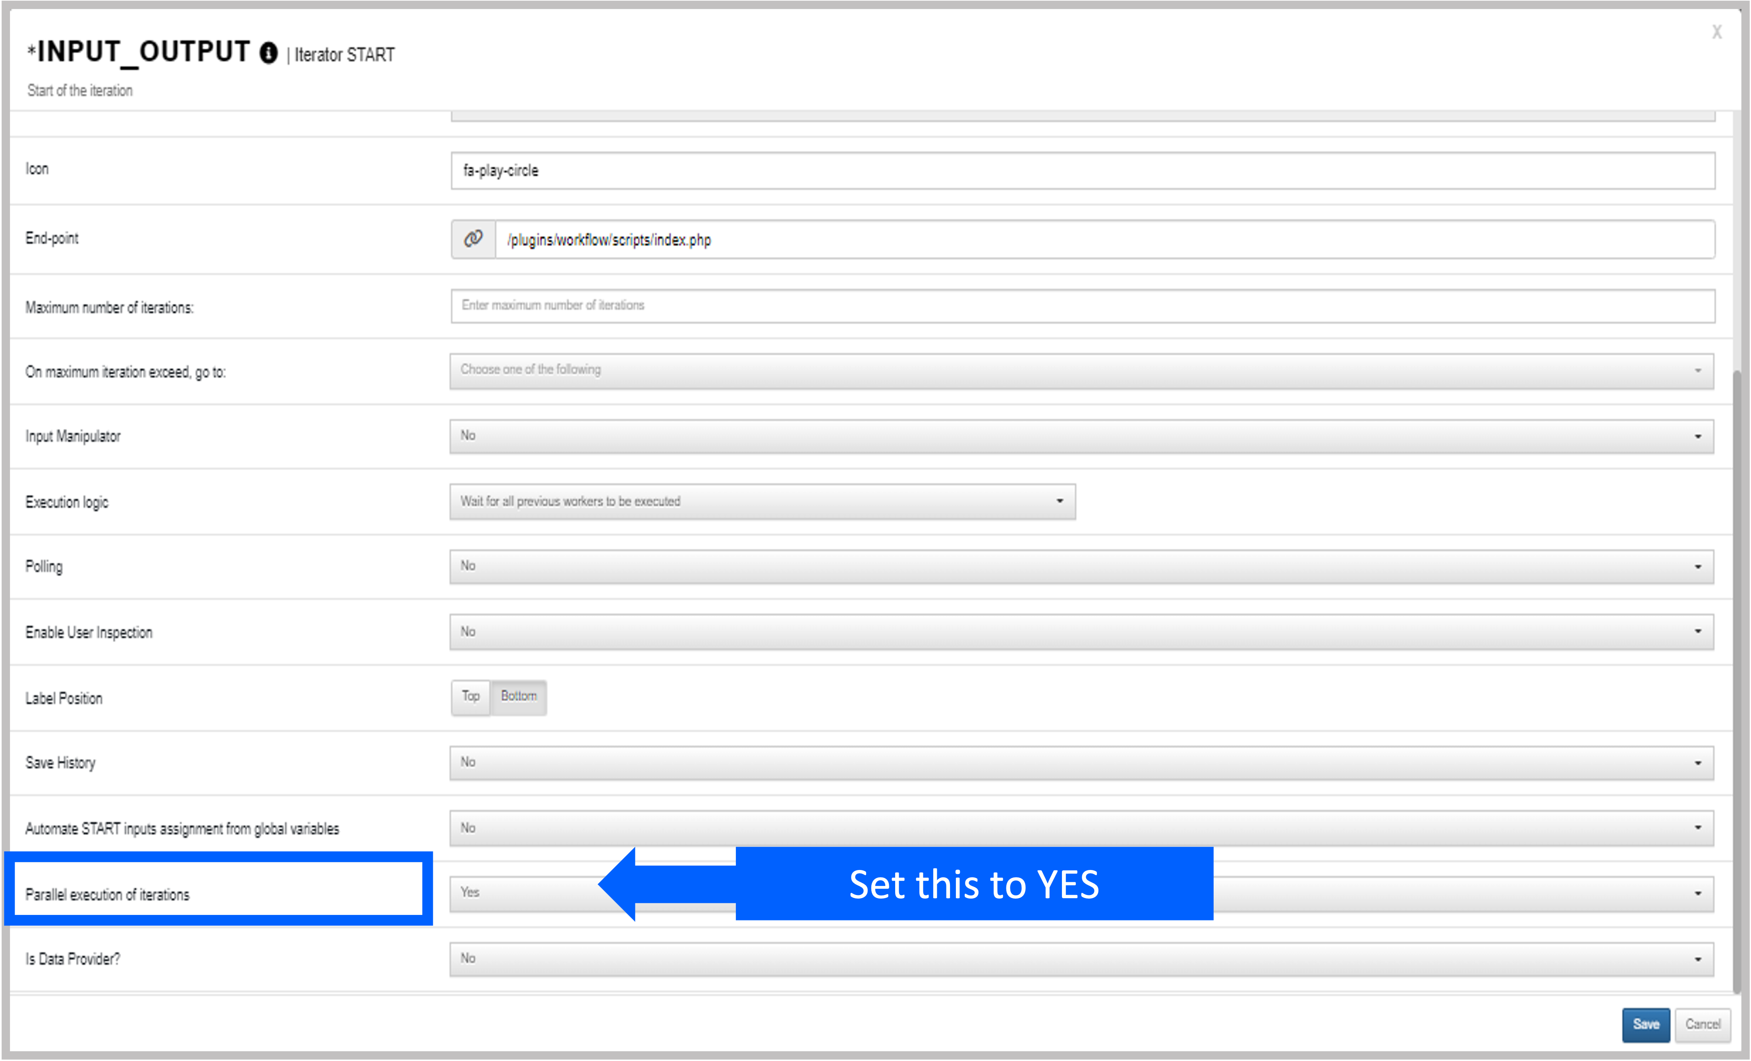Click the link icon beside End-point field
The image size is (1751, 1061).
click(473, 239)
